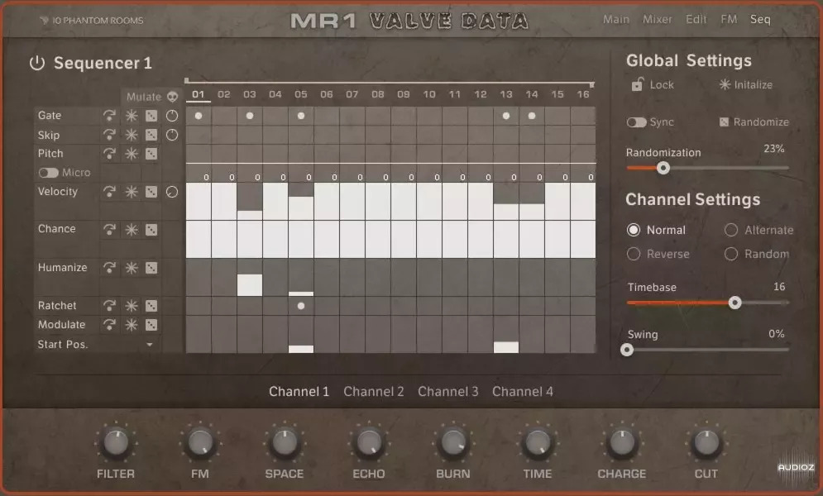The height and width of the screenshot is (496, 823).
Task: Click the Velocity row shift arrow icon
Action: click(x=109, y=192)
